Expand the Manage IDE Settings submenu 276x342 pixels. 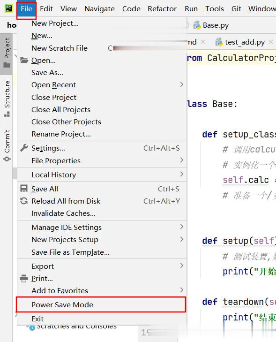pos(182,227)
